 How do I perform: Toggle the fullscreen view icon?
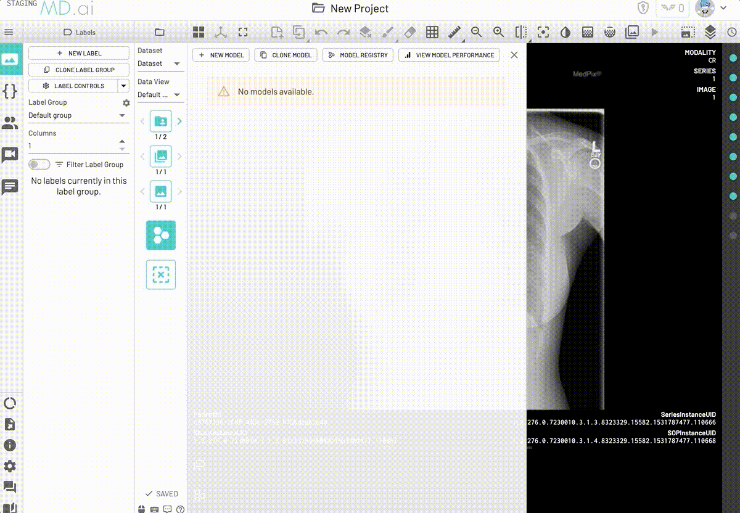tap(243, 32)
